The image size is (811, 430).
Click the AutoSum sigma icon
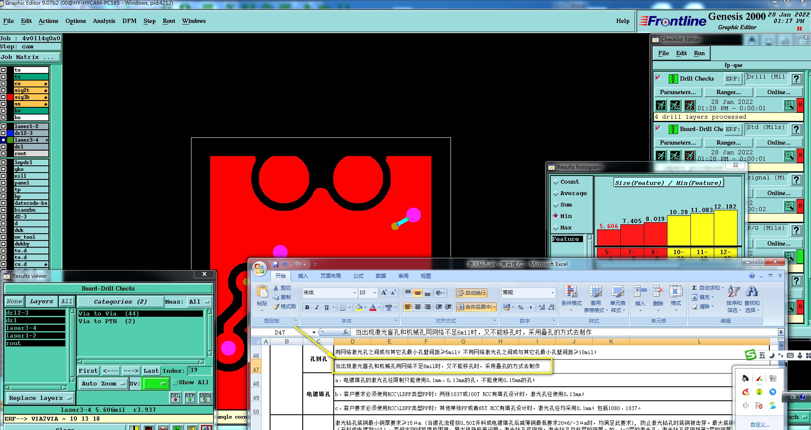(694, 288)
